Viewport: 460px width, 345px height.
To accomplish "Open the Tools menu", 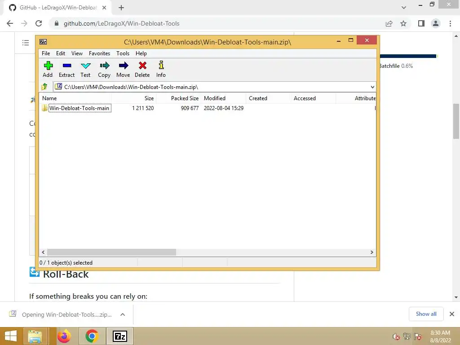I will click(x=123, y=53).
